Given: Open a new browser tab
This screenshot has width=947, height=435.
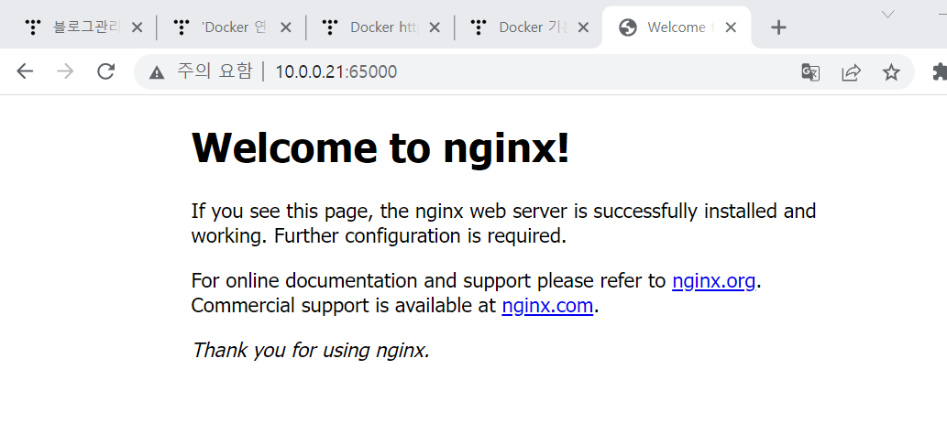Looking at the screenshot, I should [779, 27].
